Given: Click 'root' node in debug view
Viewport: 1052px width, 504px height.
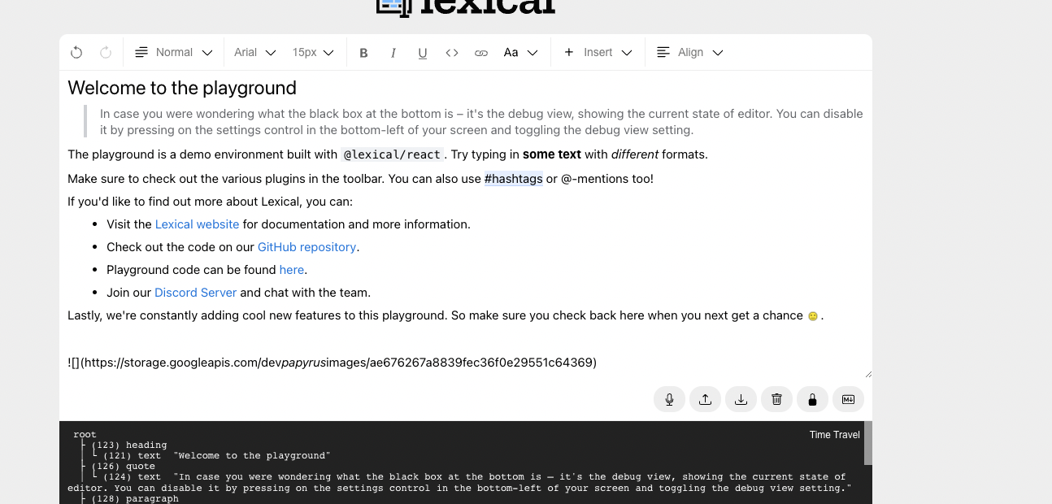Looking at the screenshot, I should pyautogui.click(x=85, y=435).
